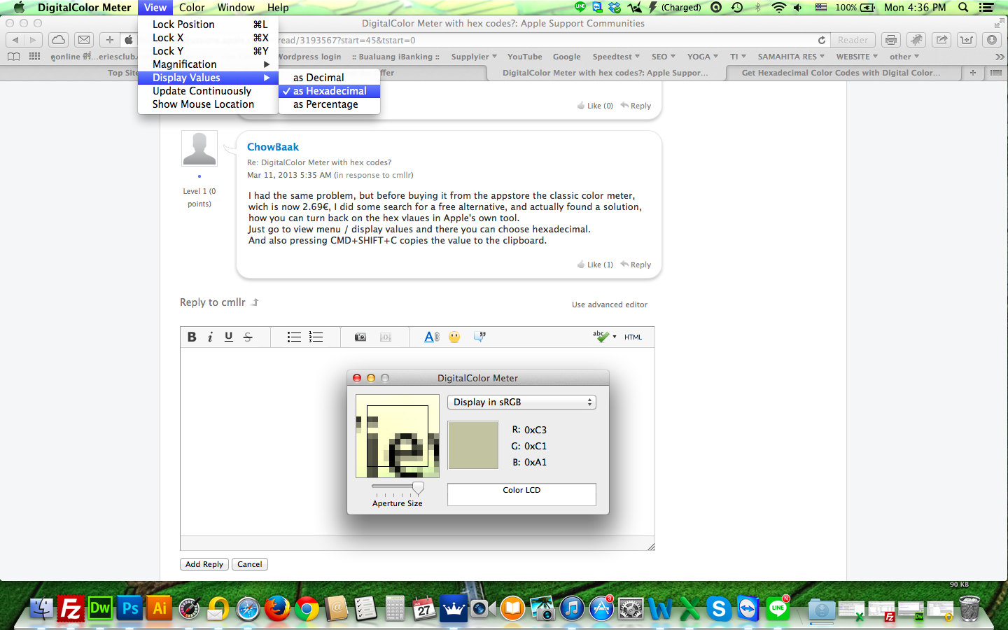The height and width of the screenshot is (630, 1008).
Task: Toggle 'Update Continuously' in the View menu
Action: click(x=208, y=91)
